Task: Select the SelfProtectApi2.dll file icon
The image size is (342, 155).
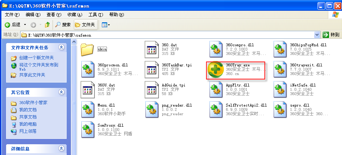Action: (216, 109)
